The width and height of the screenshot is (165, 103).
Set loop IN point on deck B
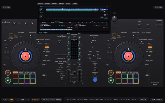(x=114, y=35)
